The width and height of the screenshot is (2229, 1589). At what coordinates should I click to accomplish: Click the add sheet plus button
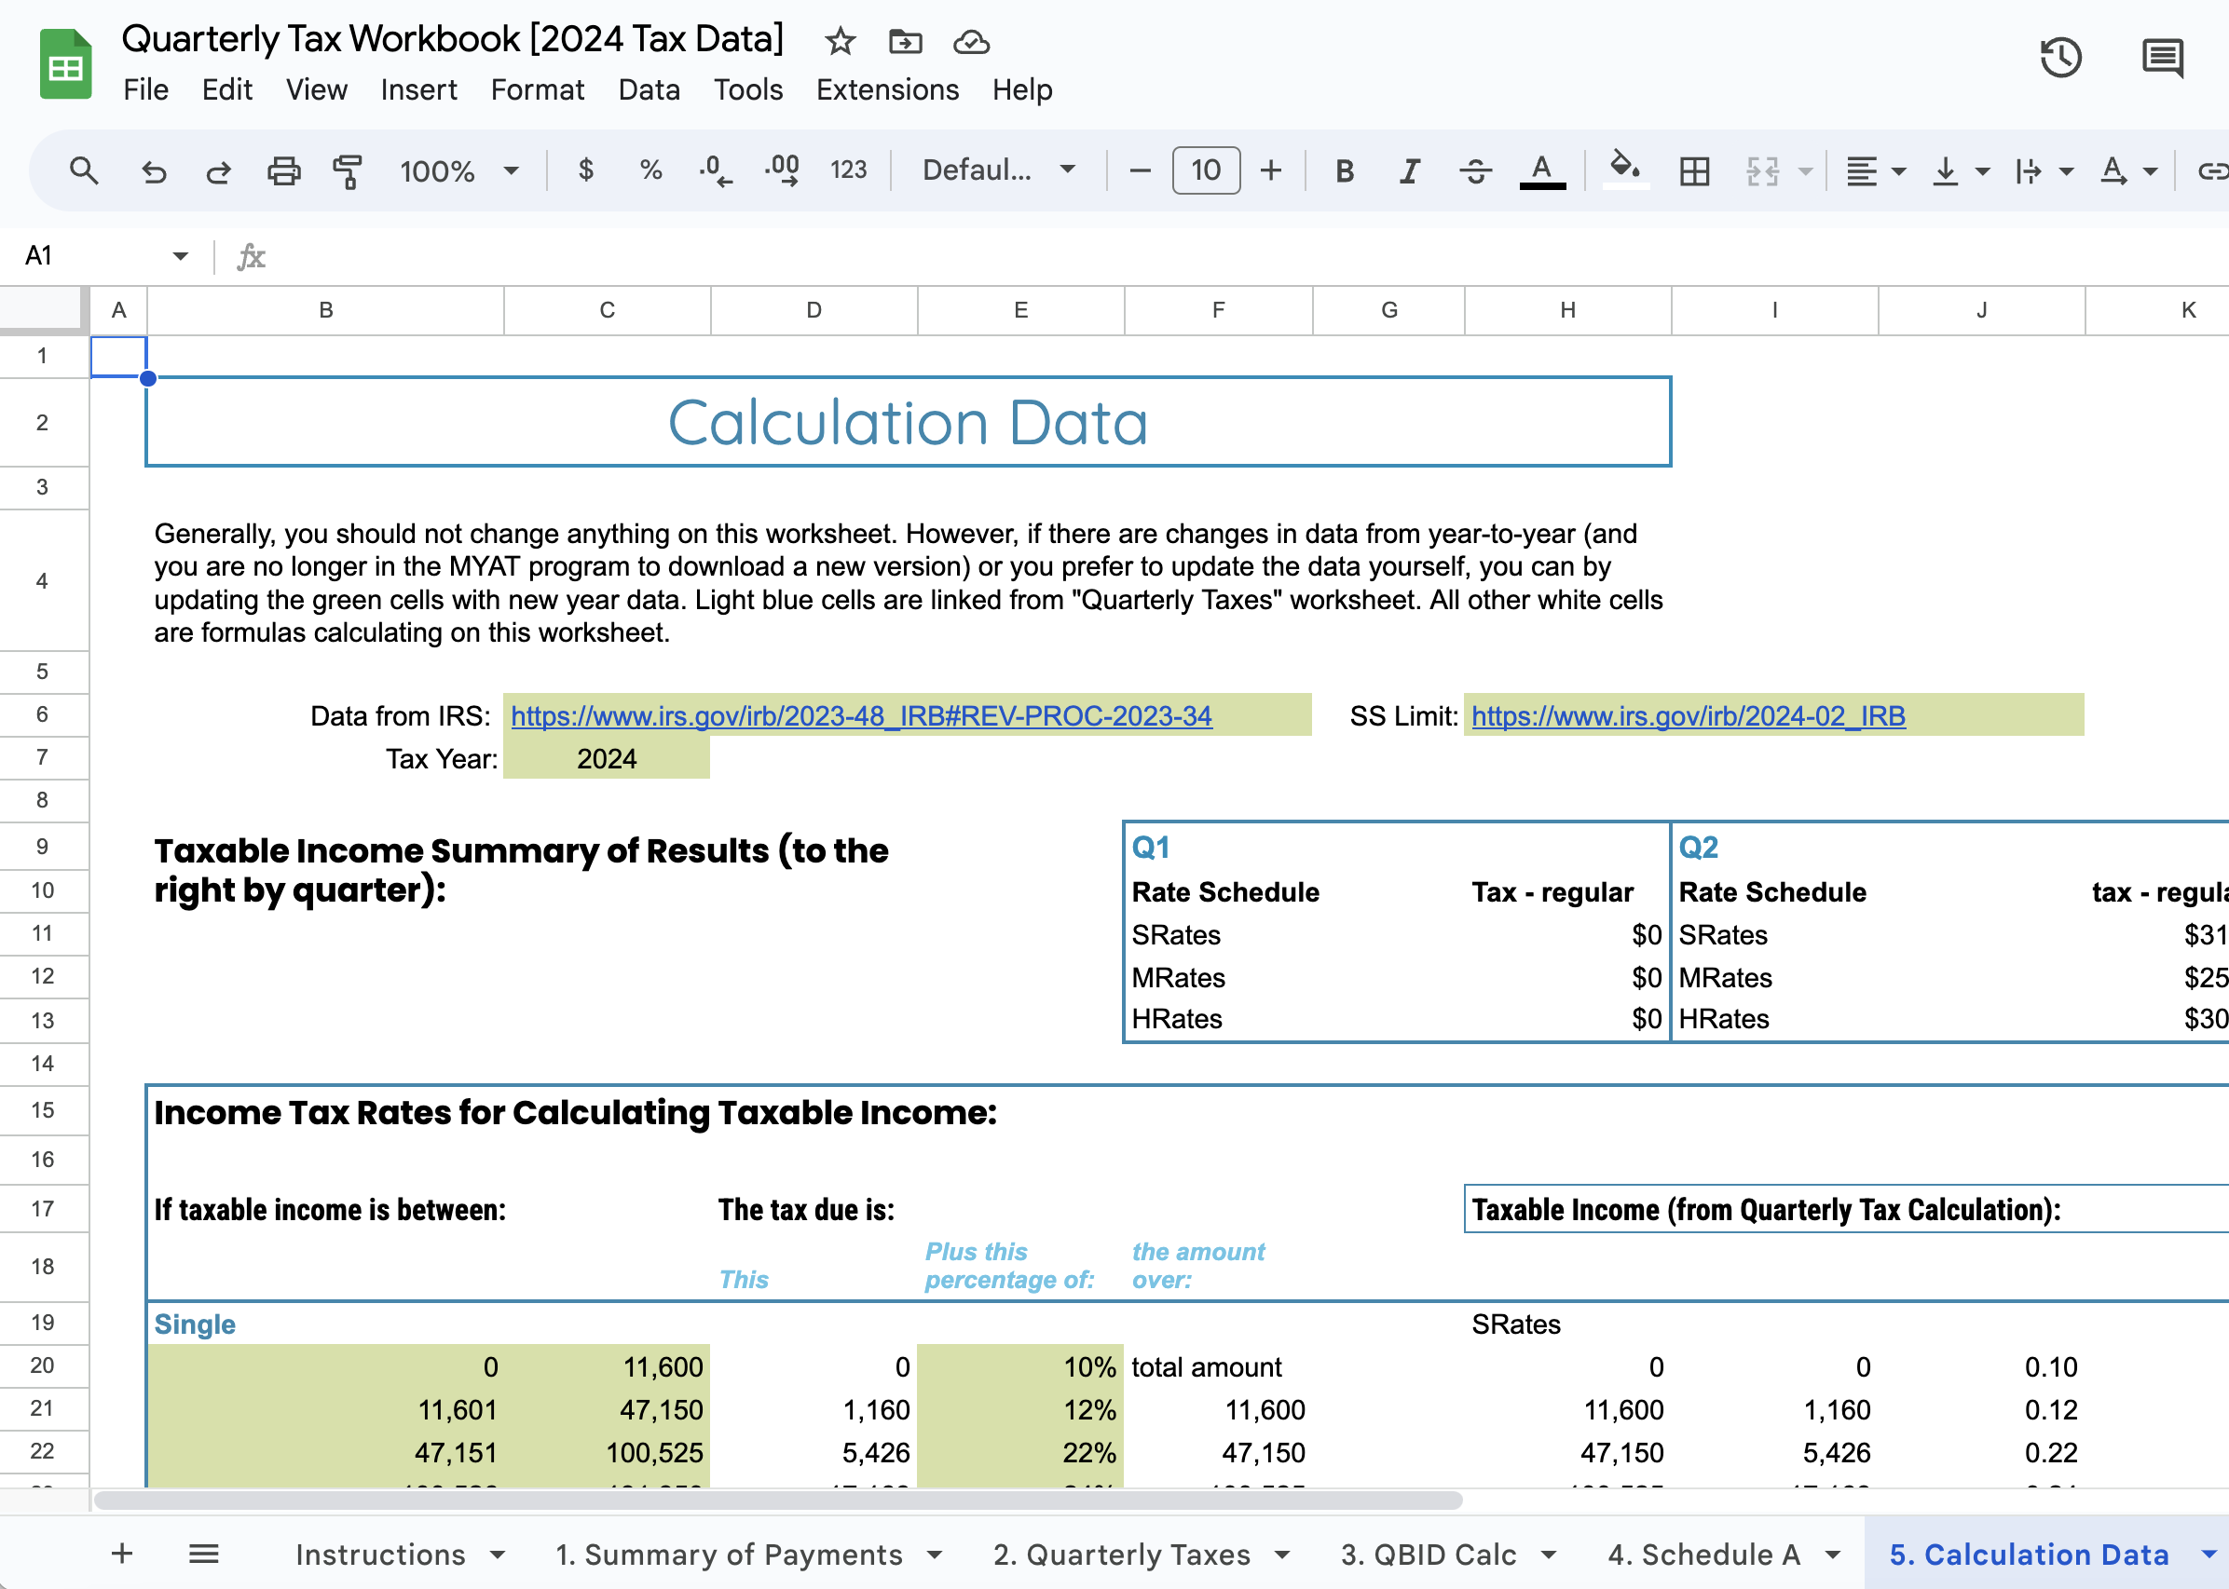122,1553
